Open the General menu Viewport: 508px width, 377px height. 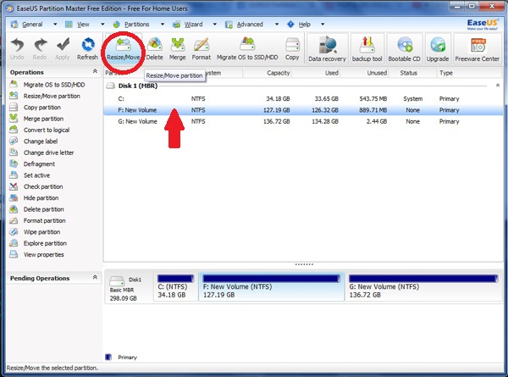coord(32,25)
